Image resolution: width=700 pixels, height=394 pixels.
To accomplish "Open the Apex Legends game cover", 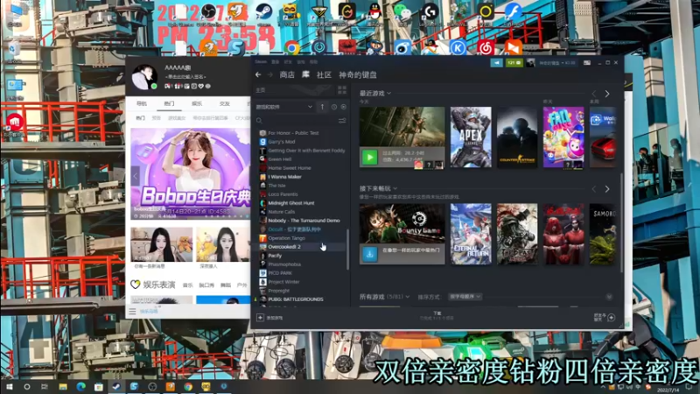I will point(471,137).
